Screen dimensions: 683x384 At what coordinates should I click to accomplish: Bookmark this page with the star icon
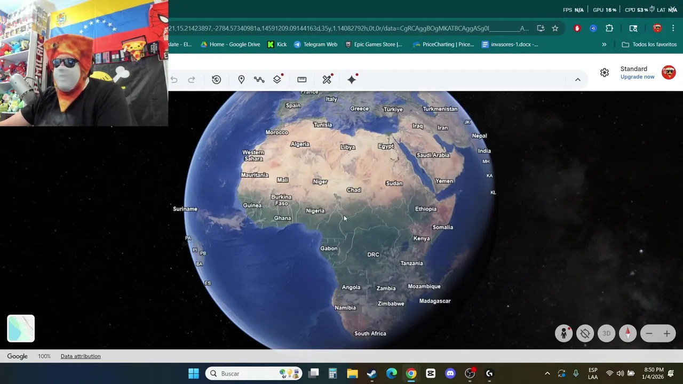(x=555, y=28)
